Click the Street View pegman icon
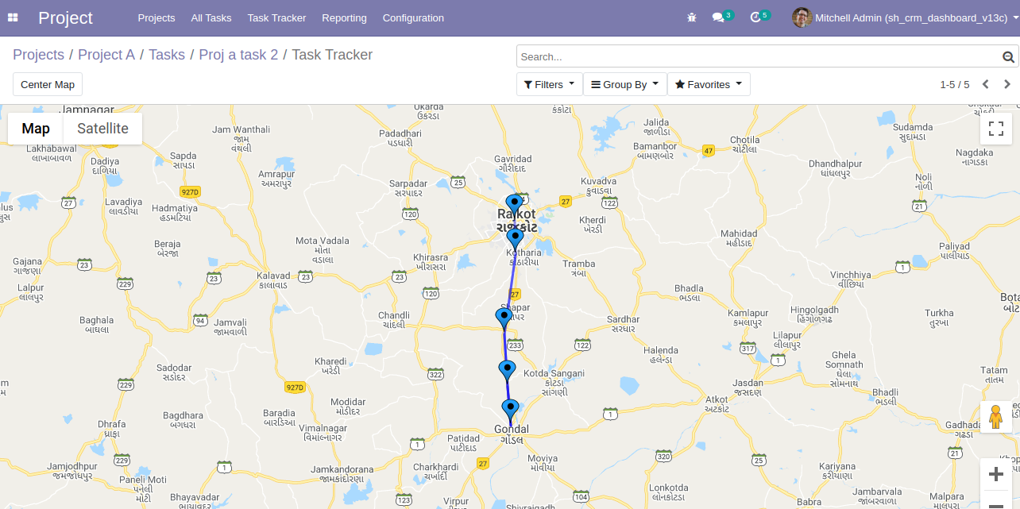 point(996,417)
